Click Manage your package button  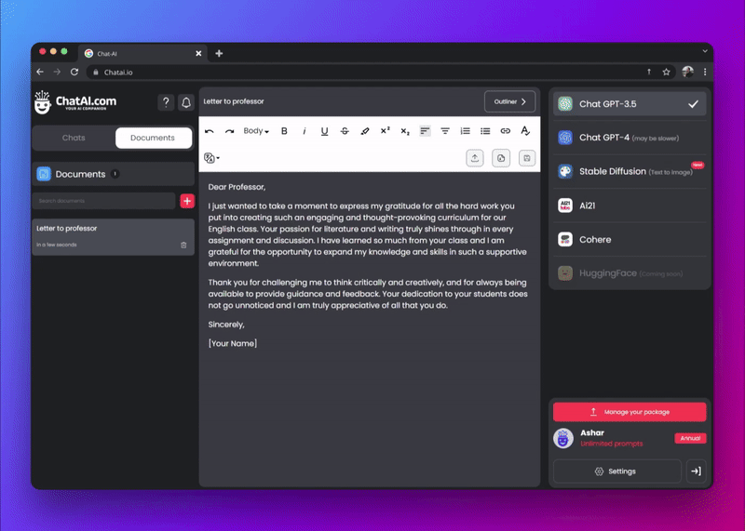pos(630,412)
